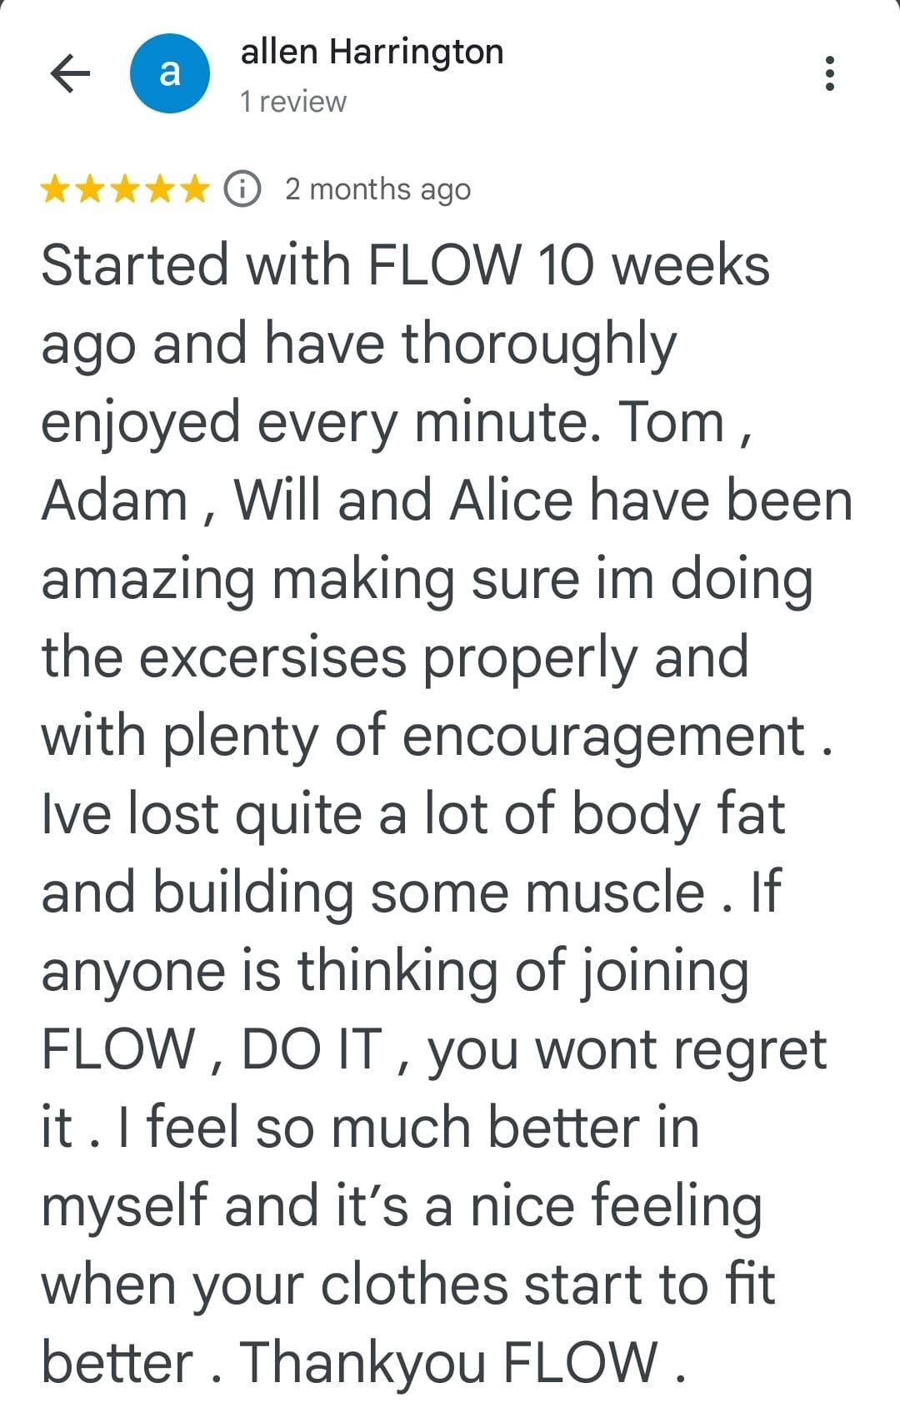Click the fifth yellow rating star
This screenshot has width=900, height=1413.
click(x=193, y=189)
